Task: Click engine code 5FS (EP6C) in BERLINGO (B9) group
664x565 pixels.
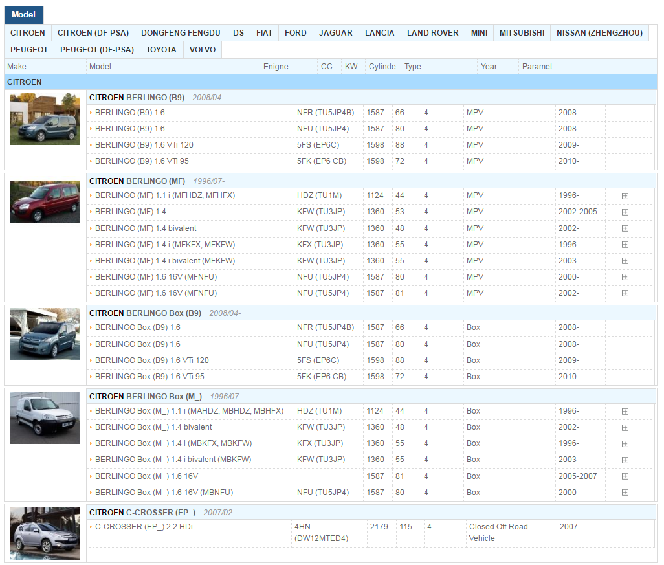Action: pyautogui.click(x=318, y=145)
